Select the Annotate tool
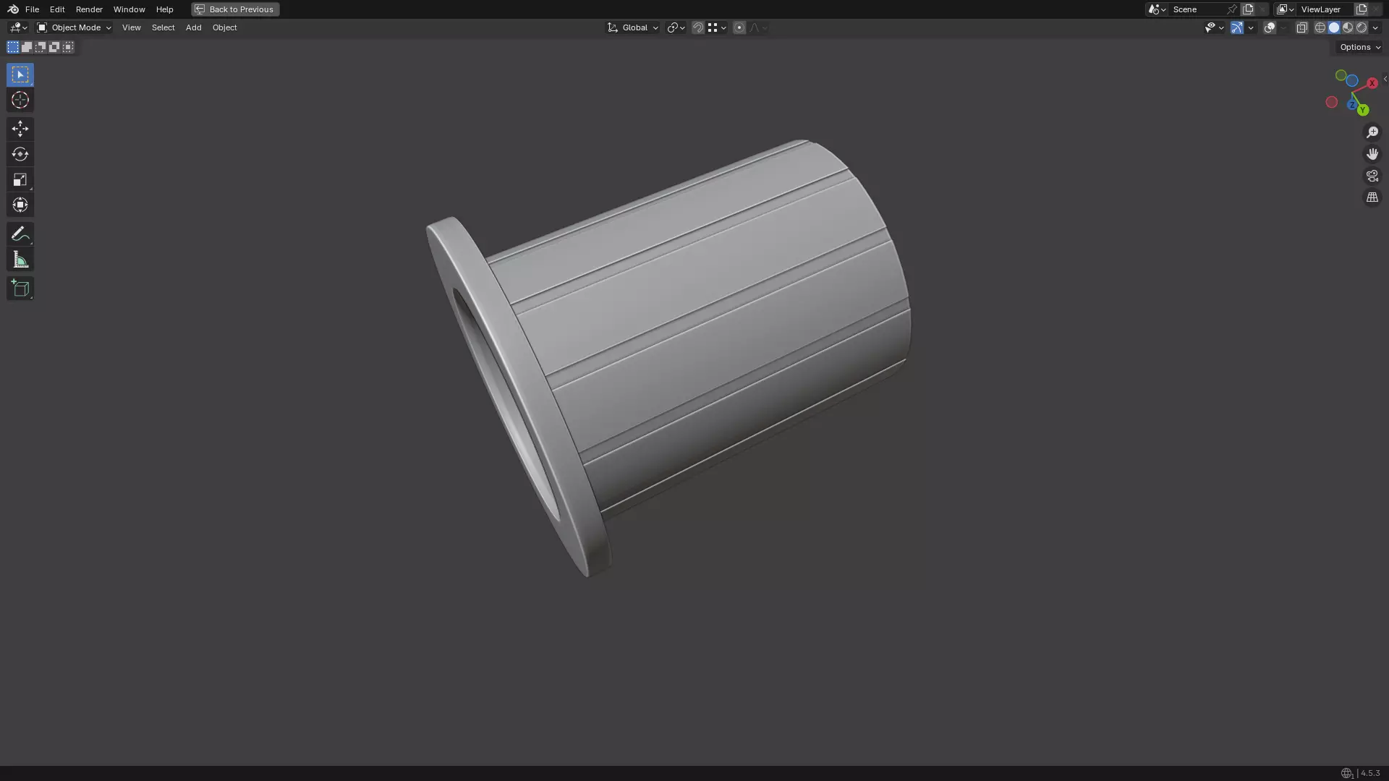 pos(20,234)
